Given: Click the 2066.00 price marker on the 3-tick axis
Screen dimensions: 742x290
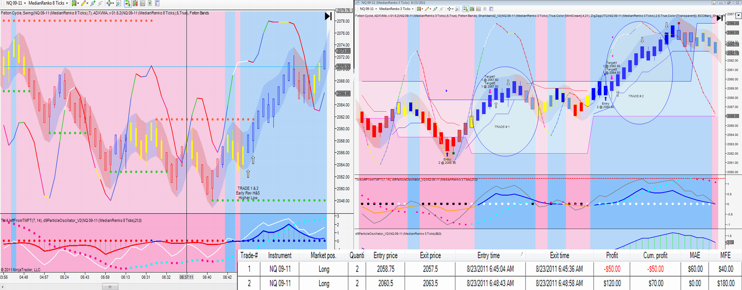Looking at the screenshot, I should pos(733,23).
